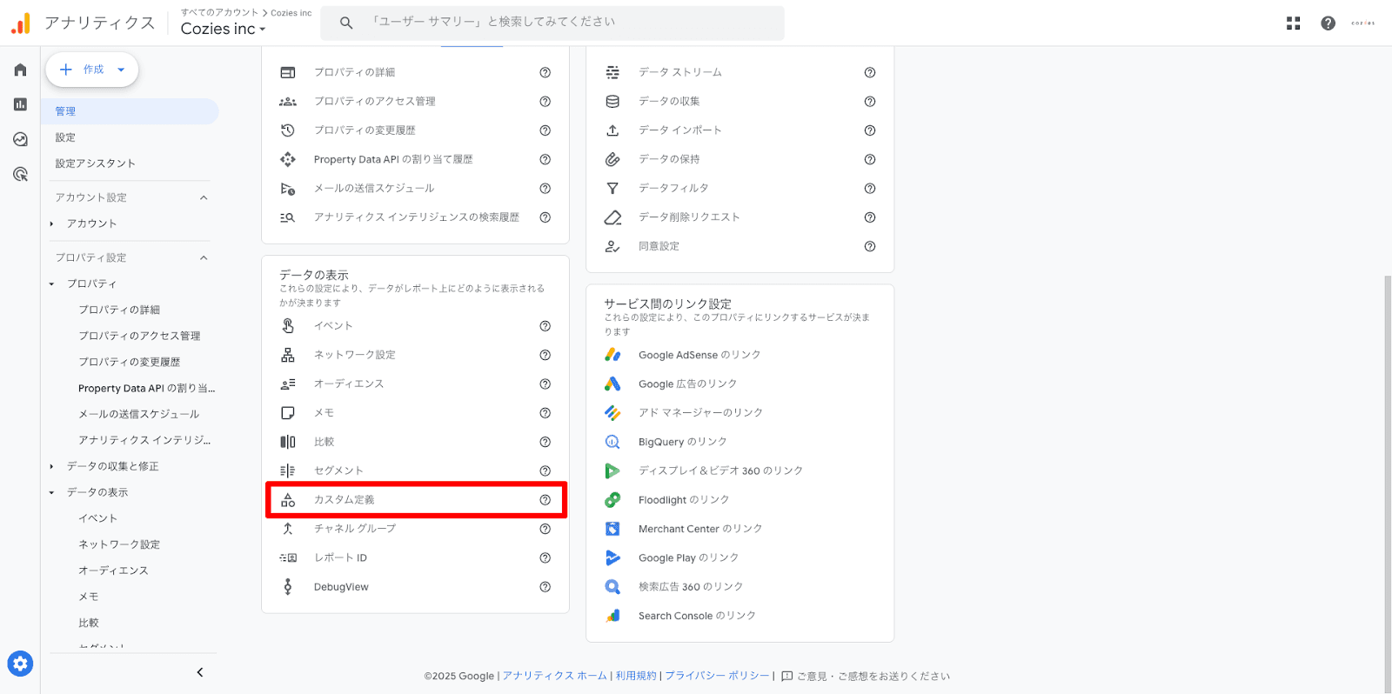Click the データフィルタ funnel icon
Image resolution: width=1392 pixels, height=694 pixels.
612,188
